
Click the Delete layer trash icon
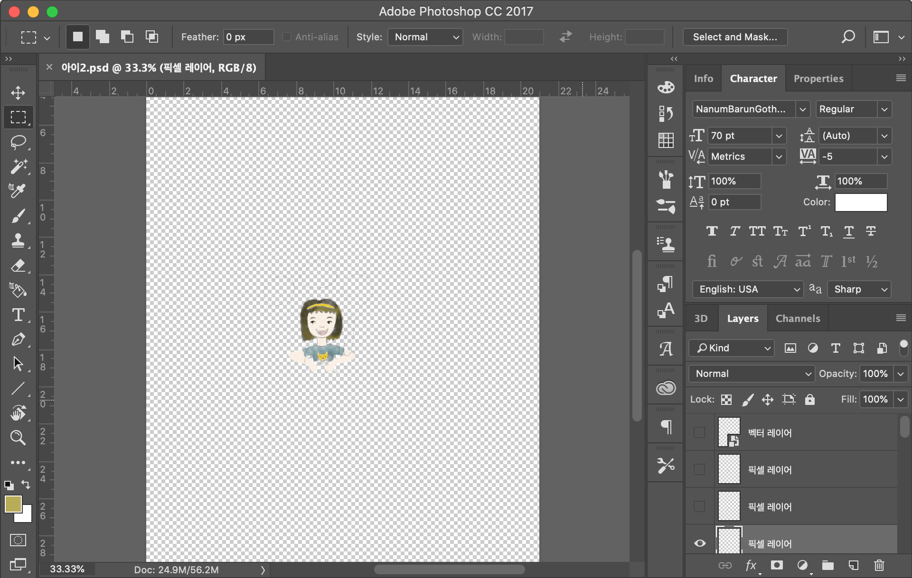tap(879, 565)
